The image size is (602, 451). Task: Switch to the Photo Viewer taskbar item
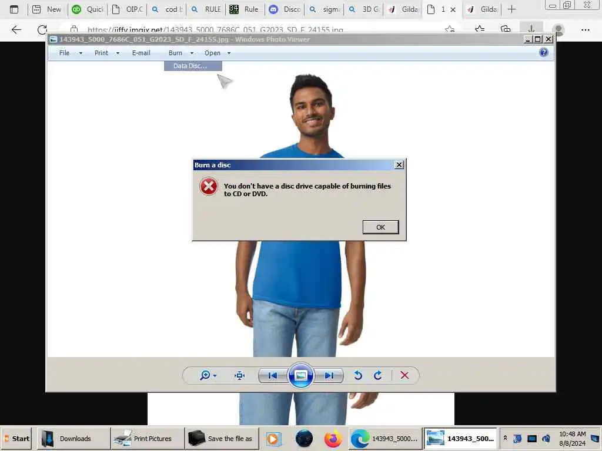[x=460, y=438]
